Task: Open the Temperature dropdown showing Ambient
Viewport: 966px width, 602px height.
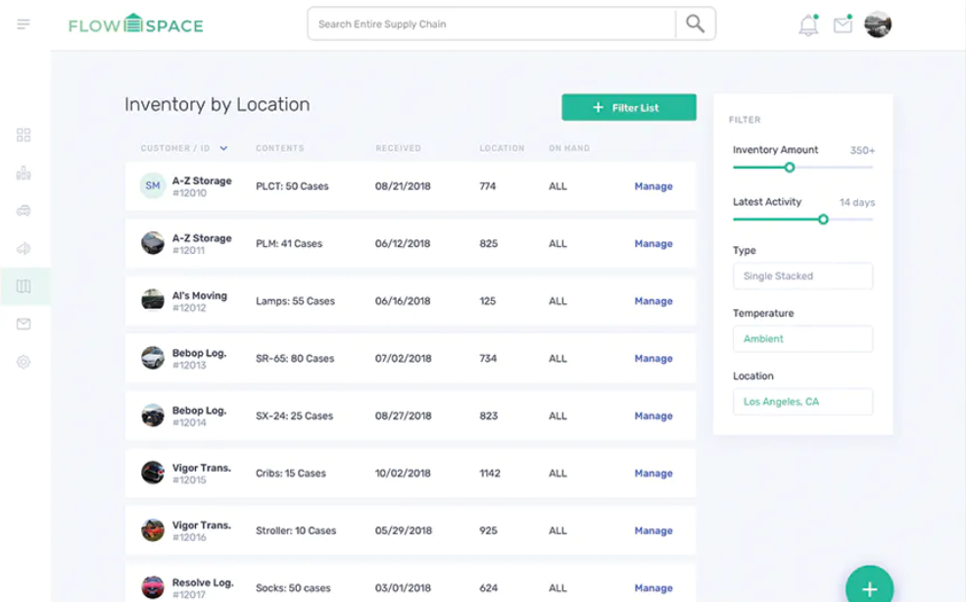Action: [802, 339]
